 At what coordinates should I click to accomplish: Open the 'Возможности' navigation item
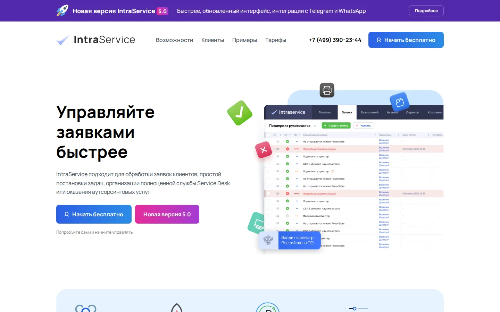point(174,40)
